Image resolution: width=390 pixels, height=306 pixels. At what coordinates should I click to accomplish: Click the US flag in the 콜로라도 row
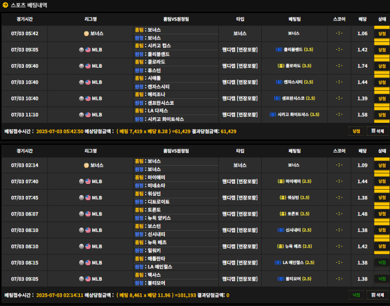(x=88, y=66)
